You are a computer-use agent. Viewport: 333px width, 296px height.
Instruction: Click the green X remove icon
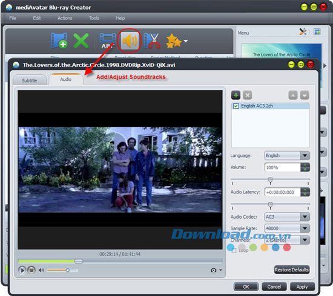[x=81, y=40]
